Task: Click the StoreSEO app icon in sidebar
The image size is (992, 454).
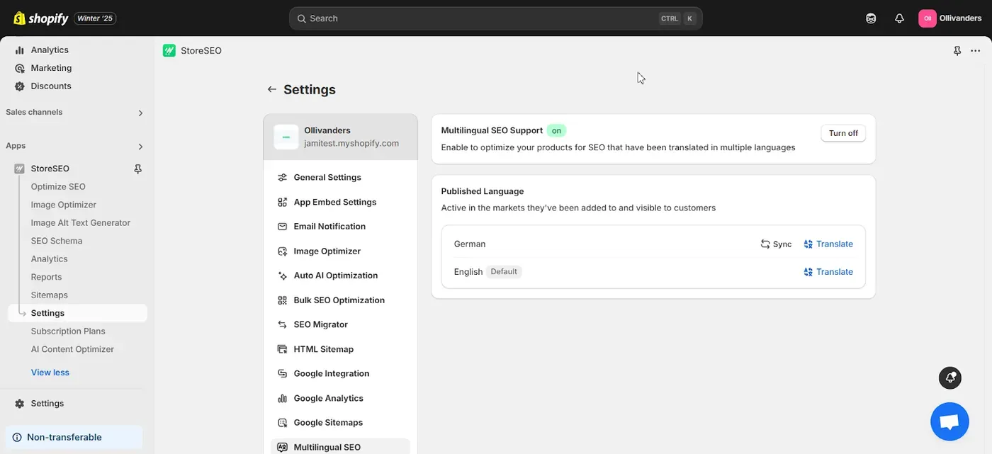Action: click(x=20, y=169)
